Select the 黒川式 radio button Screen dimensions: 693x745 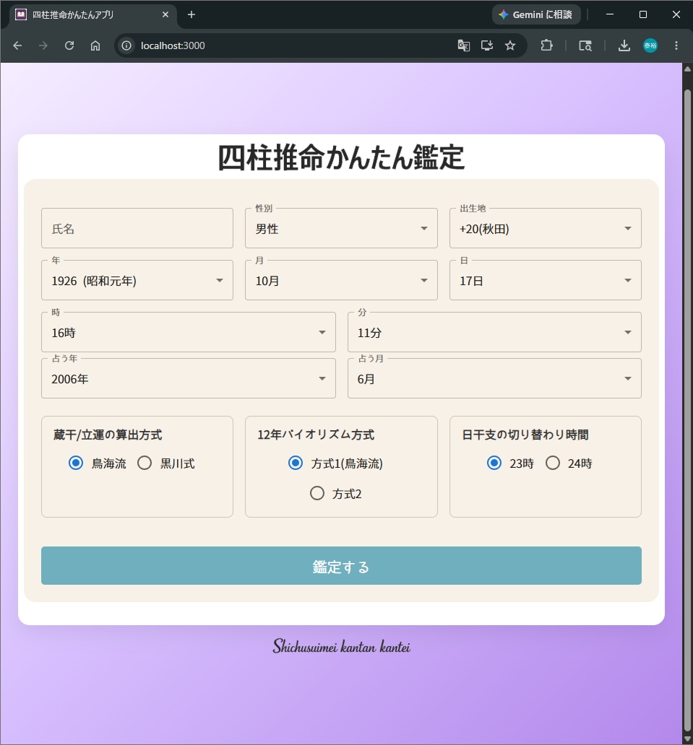pos(145,463)
